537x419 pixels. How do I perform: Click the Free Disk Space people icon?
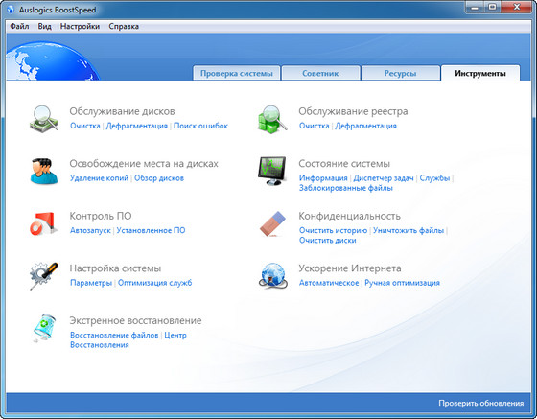[x=44, y=171]
